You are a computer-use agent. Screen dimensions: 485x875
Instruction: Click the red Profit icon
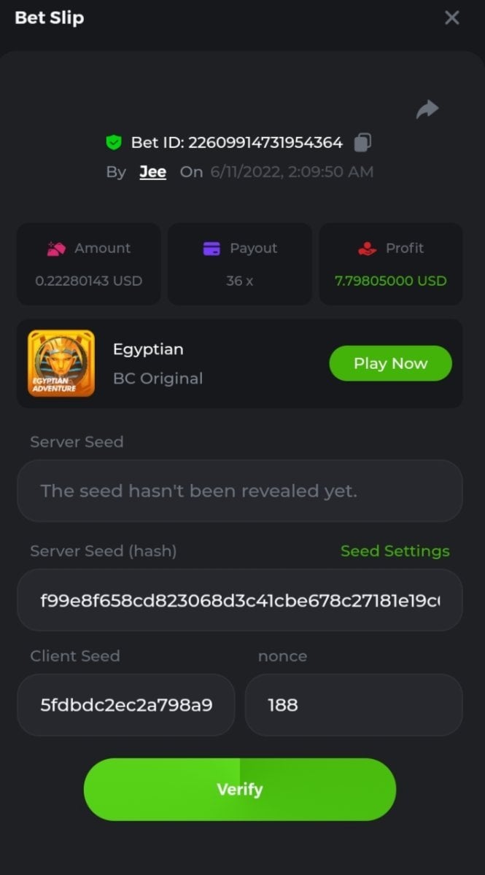pos(367,249)
